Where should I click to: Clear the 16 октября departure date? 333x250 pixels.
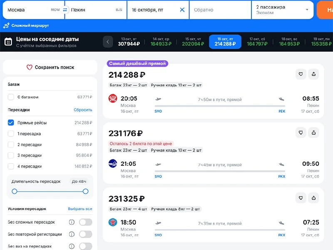pos(182,10)
